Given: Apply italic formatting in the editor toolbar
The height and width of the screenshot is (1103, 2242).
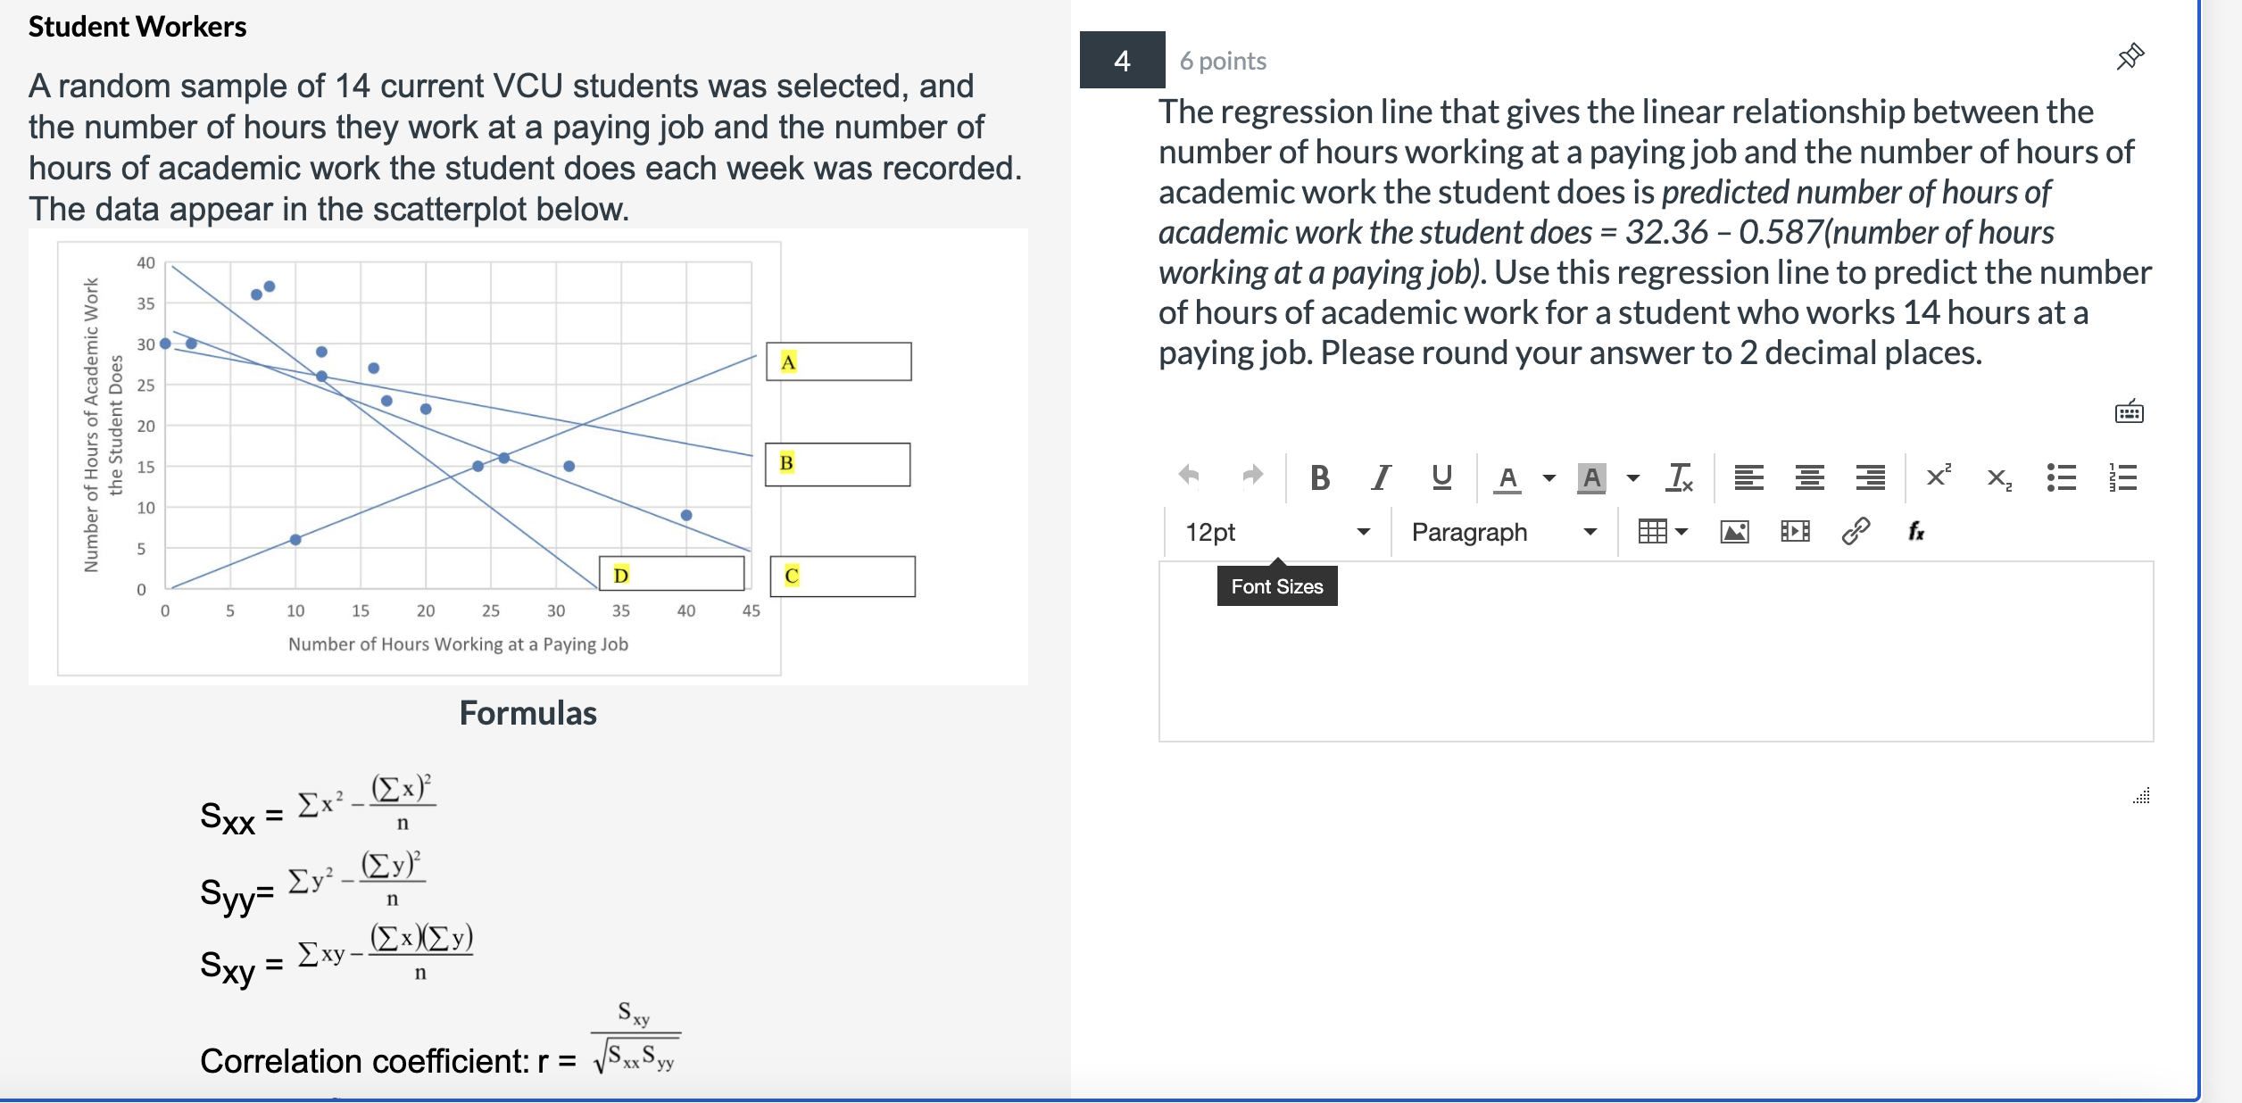Looking at the screenshot, I should click(x=1382, y=478).
